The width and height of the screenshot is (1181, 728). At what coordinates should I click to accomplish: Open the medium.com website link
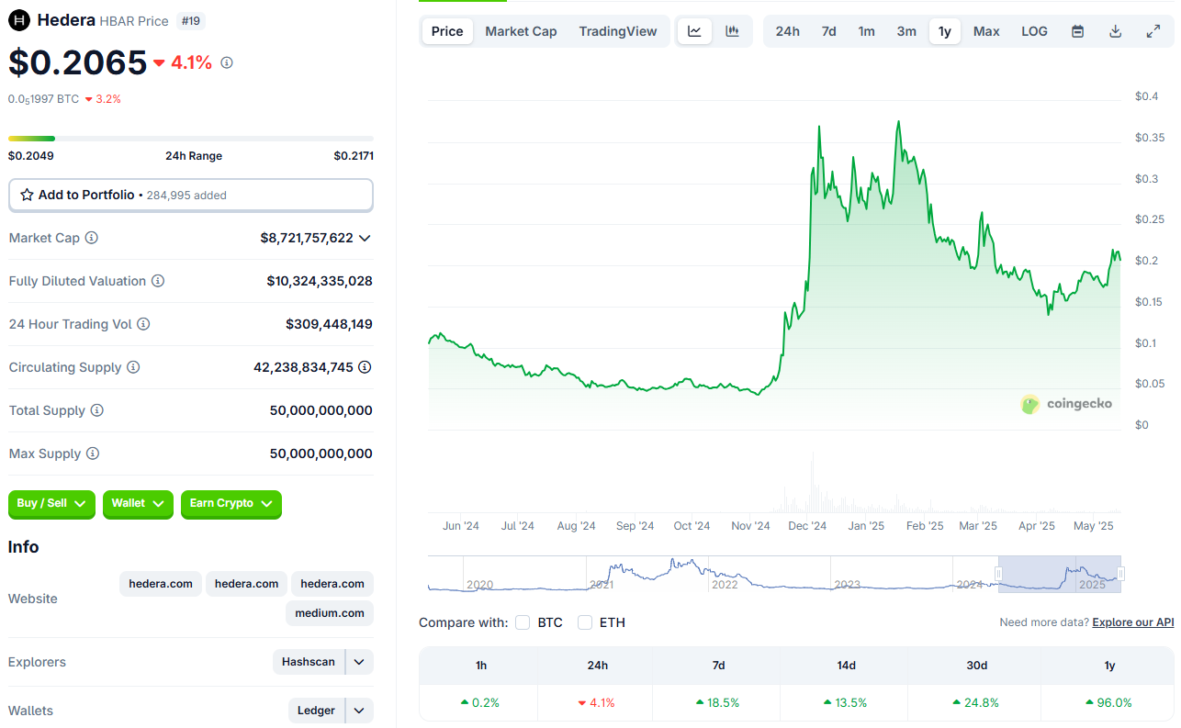[x=330, y=613]
